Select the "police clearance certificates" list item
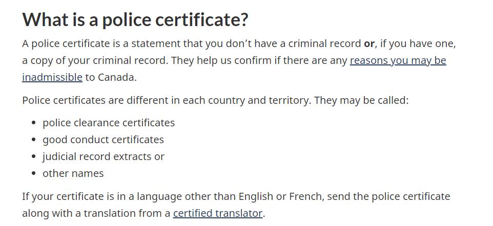Screen dimensions: 493x226 [109, 123]
